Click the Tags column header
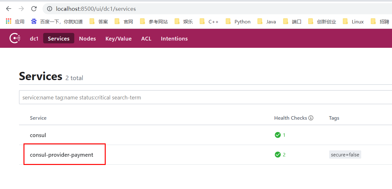 [x=334, y=118]
